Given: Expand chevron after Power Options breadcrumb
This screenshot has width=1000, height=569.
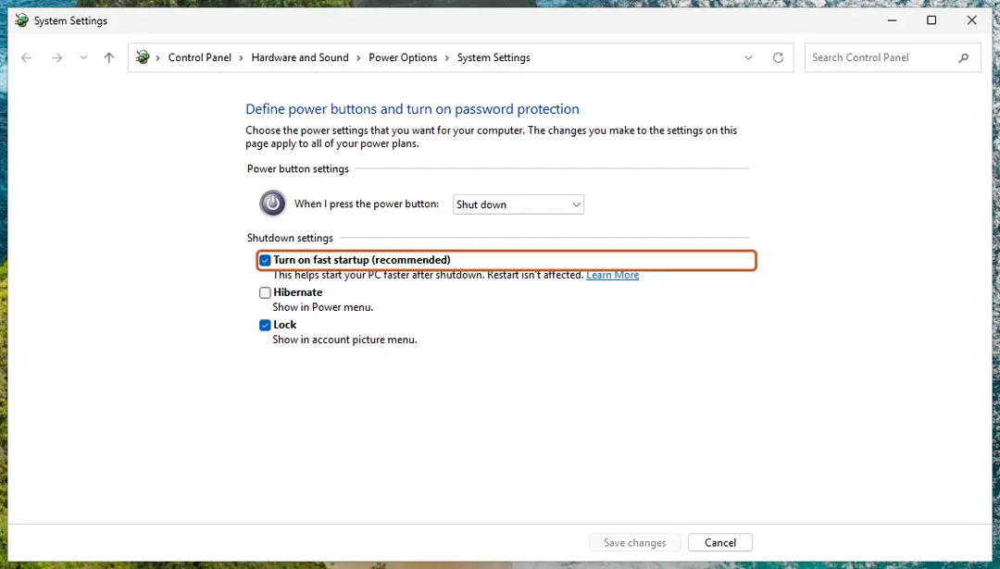Looking at the screenshot, I should (447, 58).
